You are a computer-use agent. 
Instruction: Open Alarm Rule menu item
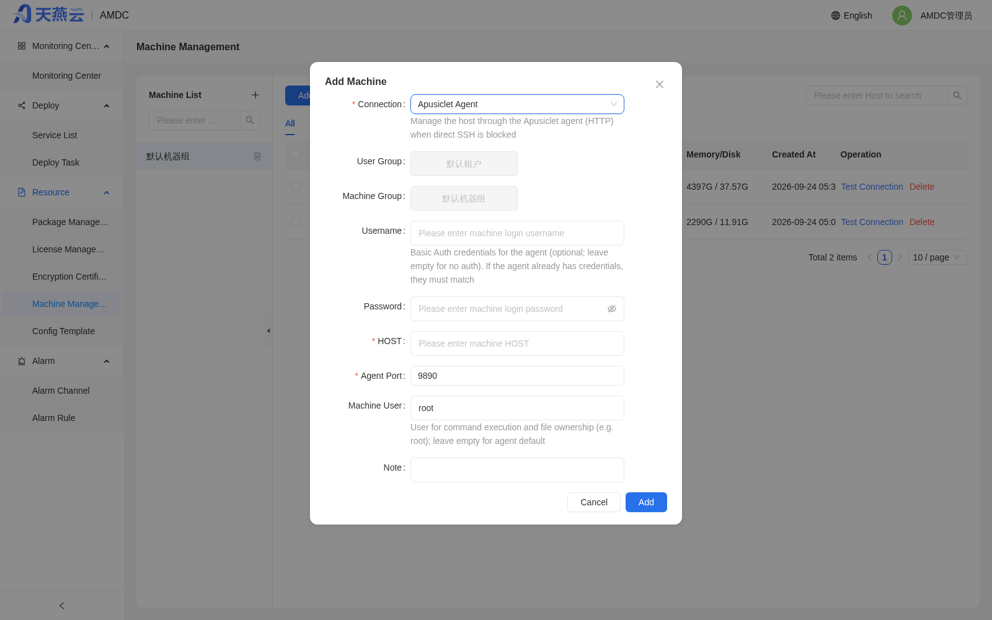click(x=53, y=418)
